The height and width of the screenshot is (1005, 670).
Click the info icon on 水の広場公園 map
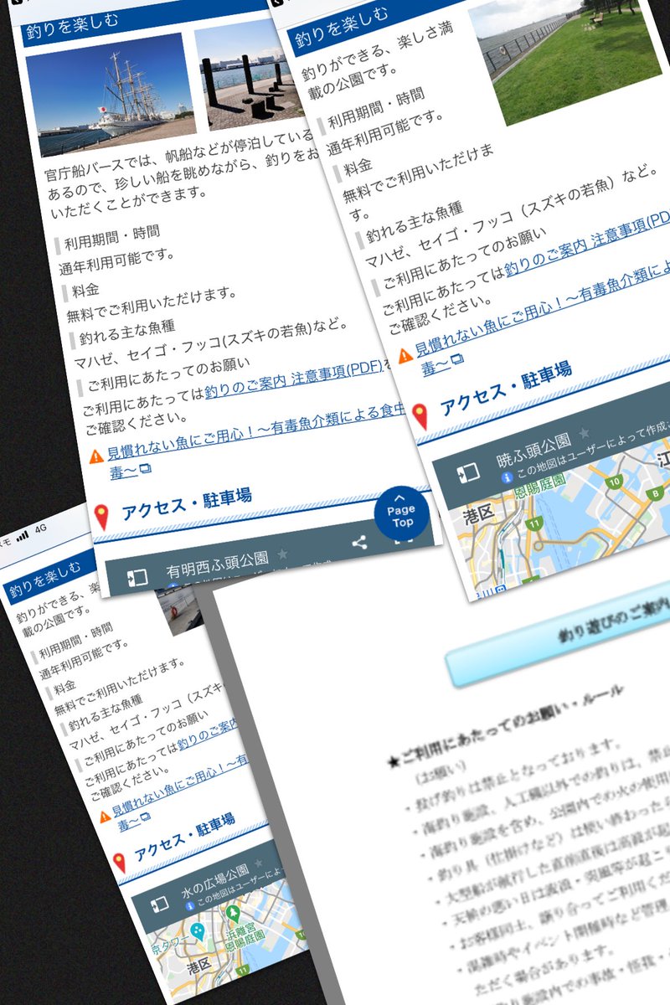[x=190, y=906]
